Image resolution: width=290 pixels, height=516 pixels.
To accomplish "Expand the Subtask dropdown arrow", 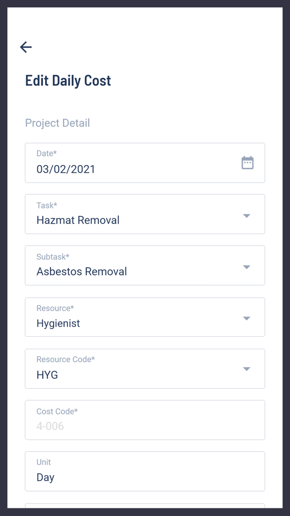I will coord(247,267).
